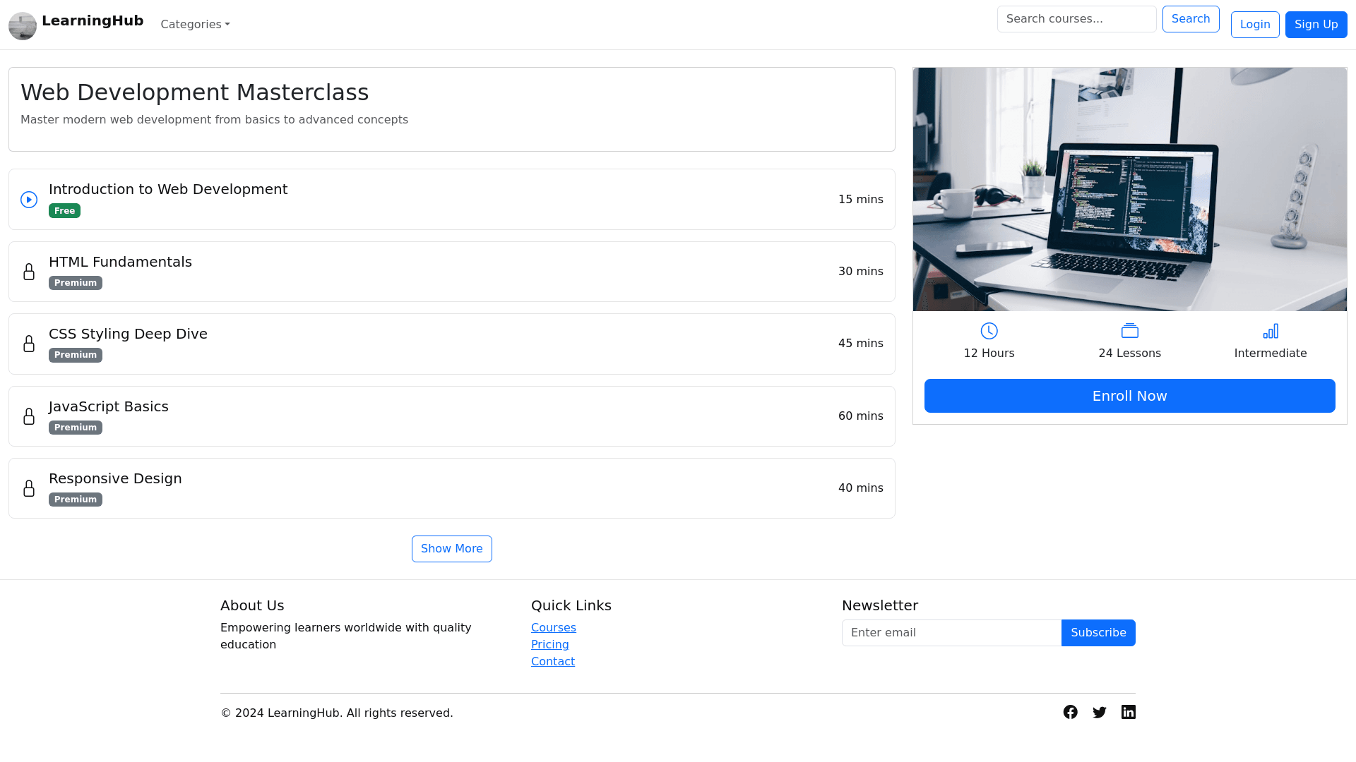Expand lessons with Show More button
Viewport: 1356px width, 762px height.
[452, 549]
